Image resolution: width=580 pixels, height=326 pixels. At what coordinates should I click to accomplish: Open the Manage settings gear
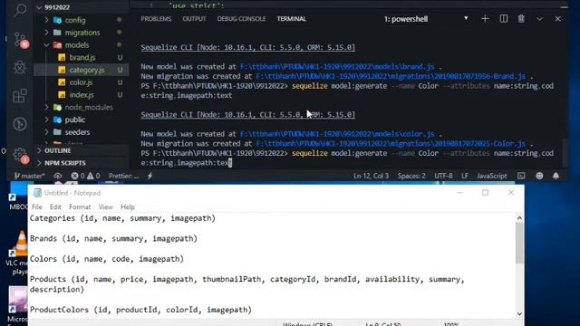(x=20, y=155)
